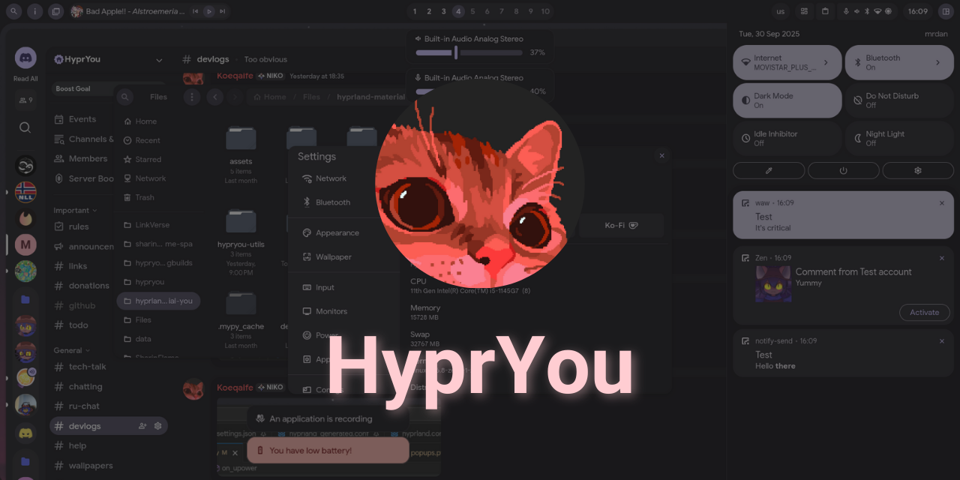This screenshot has width=960, height=480.
Task: Expand the Bluetooth devices chevron
Action: coord(937,62)
